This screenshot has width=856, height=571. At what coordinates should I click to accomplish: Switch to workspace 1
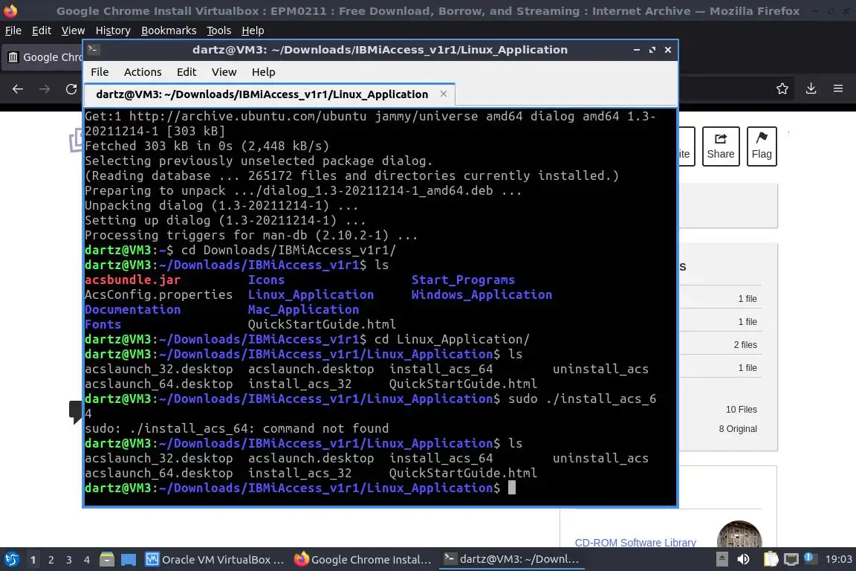33,560
